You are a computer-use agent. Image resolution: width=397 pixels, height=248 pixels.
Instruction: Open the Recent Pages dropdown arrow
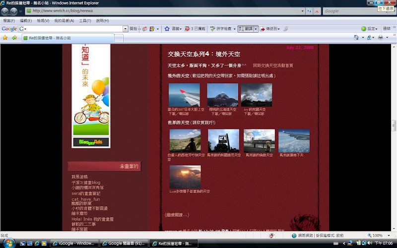tap(20, 11)
